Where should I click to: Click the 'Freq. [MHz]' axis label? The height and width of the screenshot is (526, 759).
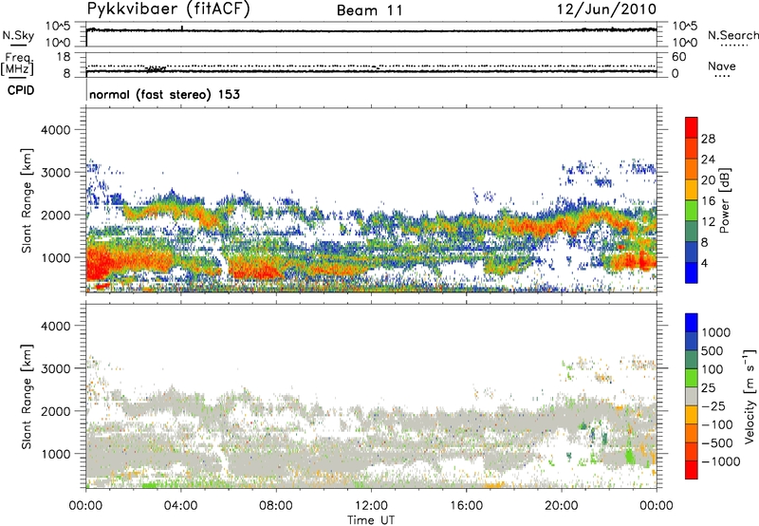(18, 64)
